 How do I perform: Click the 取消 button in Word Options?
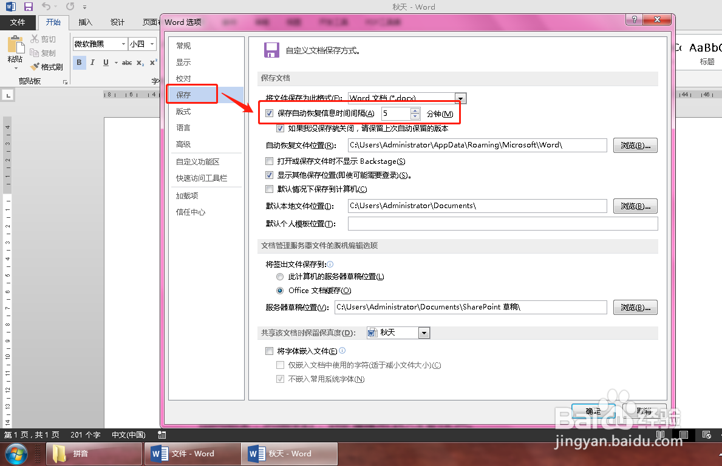(x=644, y=411)
